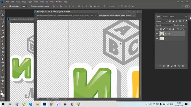
Task: Create a new layer icon
Action: coord(179,66)
